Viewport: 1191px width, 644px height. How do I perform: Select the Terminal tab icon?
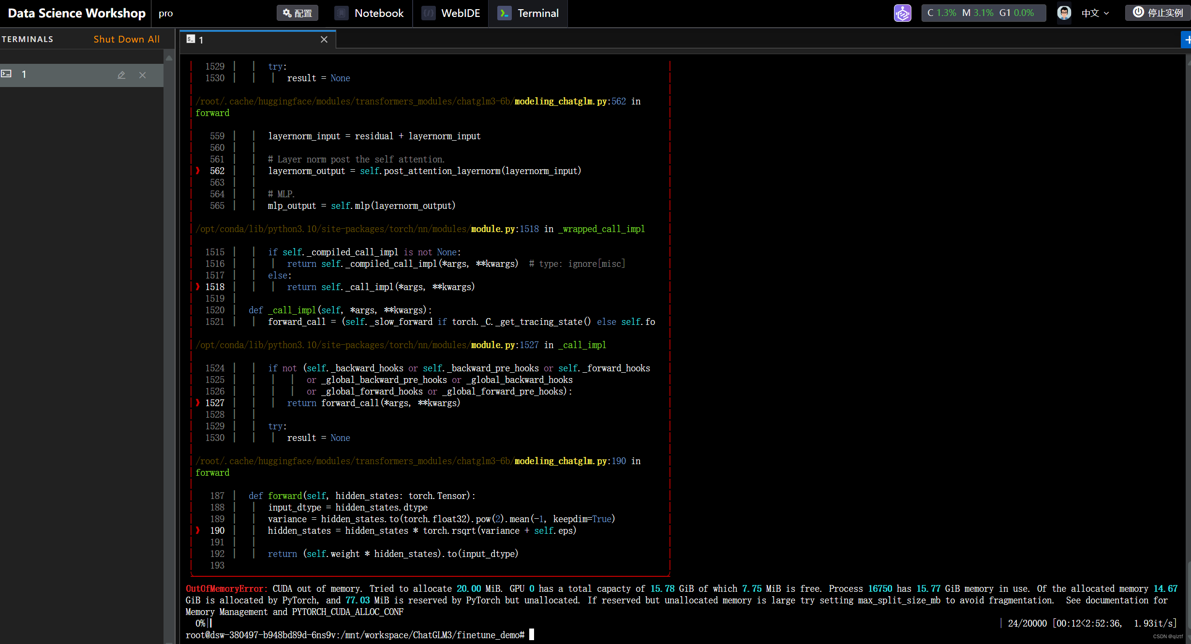coord(504,13)
